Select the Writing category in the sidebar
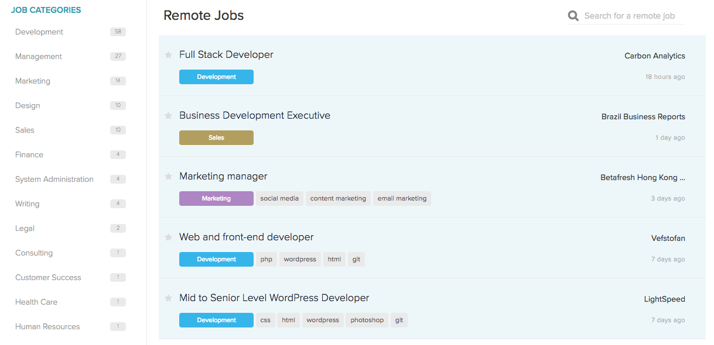 [x=27, y=203]
